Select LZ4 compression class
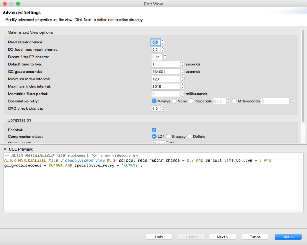 [x=154, y=137]
